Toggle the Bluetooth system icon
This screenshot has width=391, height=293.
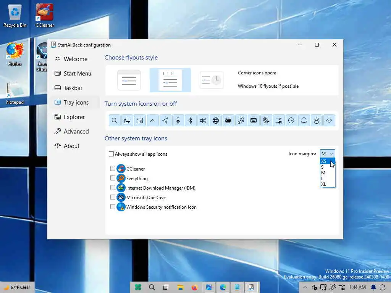point(191,121)
